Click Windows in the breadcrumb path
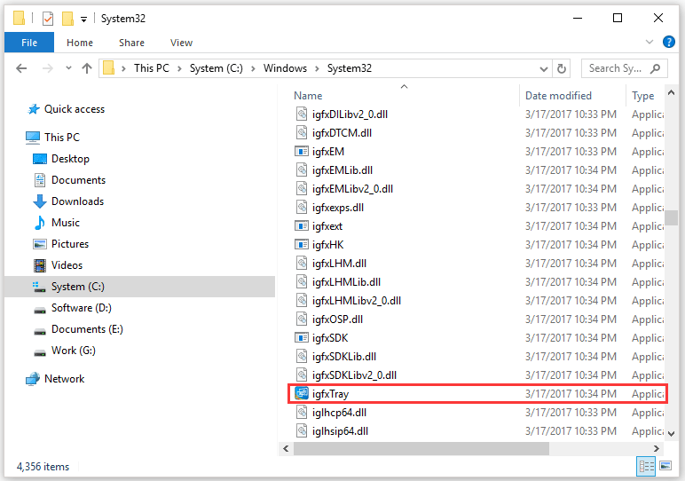685x481 pixels. click(x=285, y=68)
